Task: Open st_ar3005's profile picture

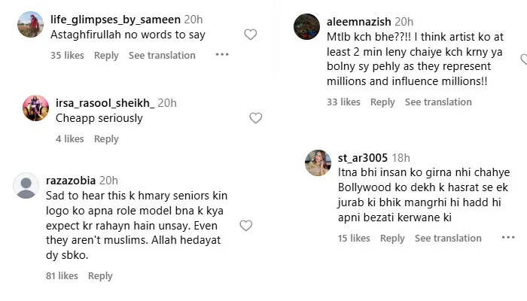Action: click(318, 163)
